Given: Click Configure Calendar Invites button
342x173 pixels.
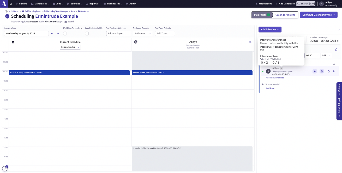Looking at the screenshot, I should coord(319,15).
